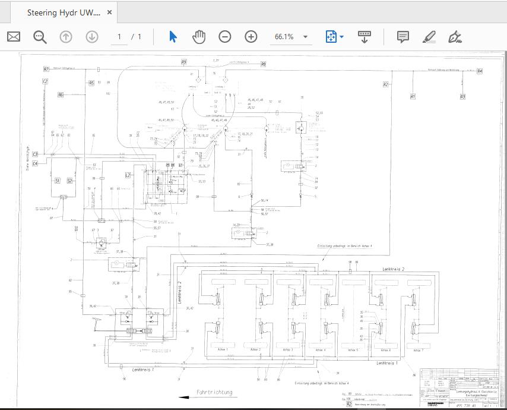This screenshot has height=410, width=507.
Task: Click the zoom percentage value 66.1%
Action: pos(284,37)
